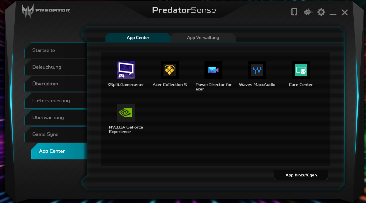The height and width of the screenshot is (203, 366).
Task: Click the XSplit.Gamecaster label text
Action: 126,85
